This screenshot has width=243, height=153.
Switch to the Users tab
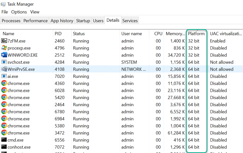pos(98,20)
